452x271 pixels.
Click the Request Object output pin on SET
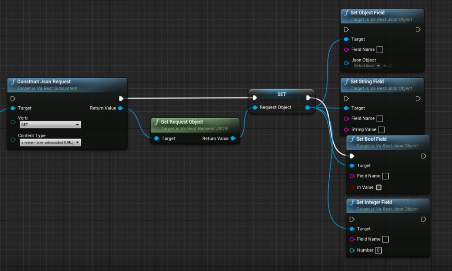[x=308, y=108]
